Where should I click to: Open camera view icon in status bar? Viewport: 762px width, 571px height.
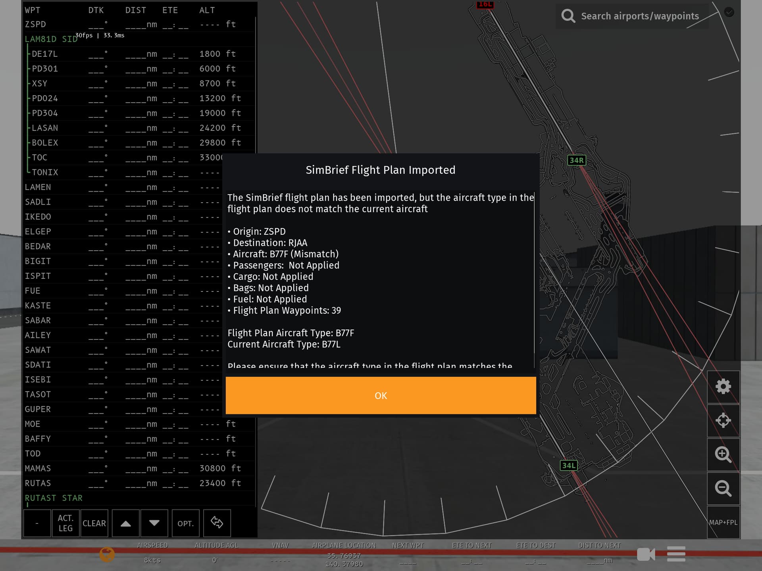click(x=646, y=554)
